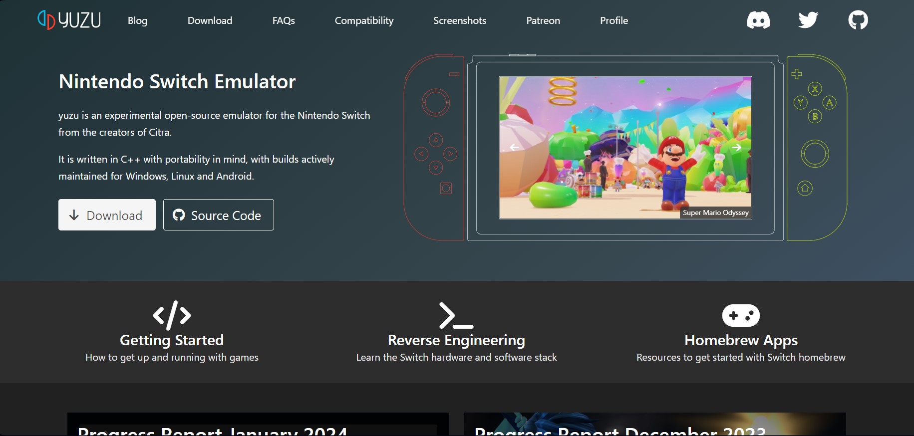Click the white Download button
The height and width of the screenshot is (436, 914).
coord(107,215)
